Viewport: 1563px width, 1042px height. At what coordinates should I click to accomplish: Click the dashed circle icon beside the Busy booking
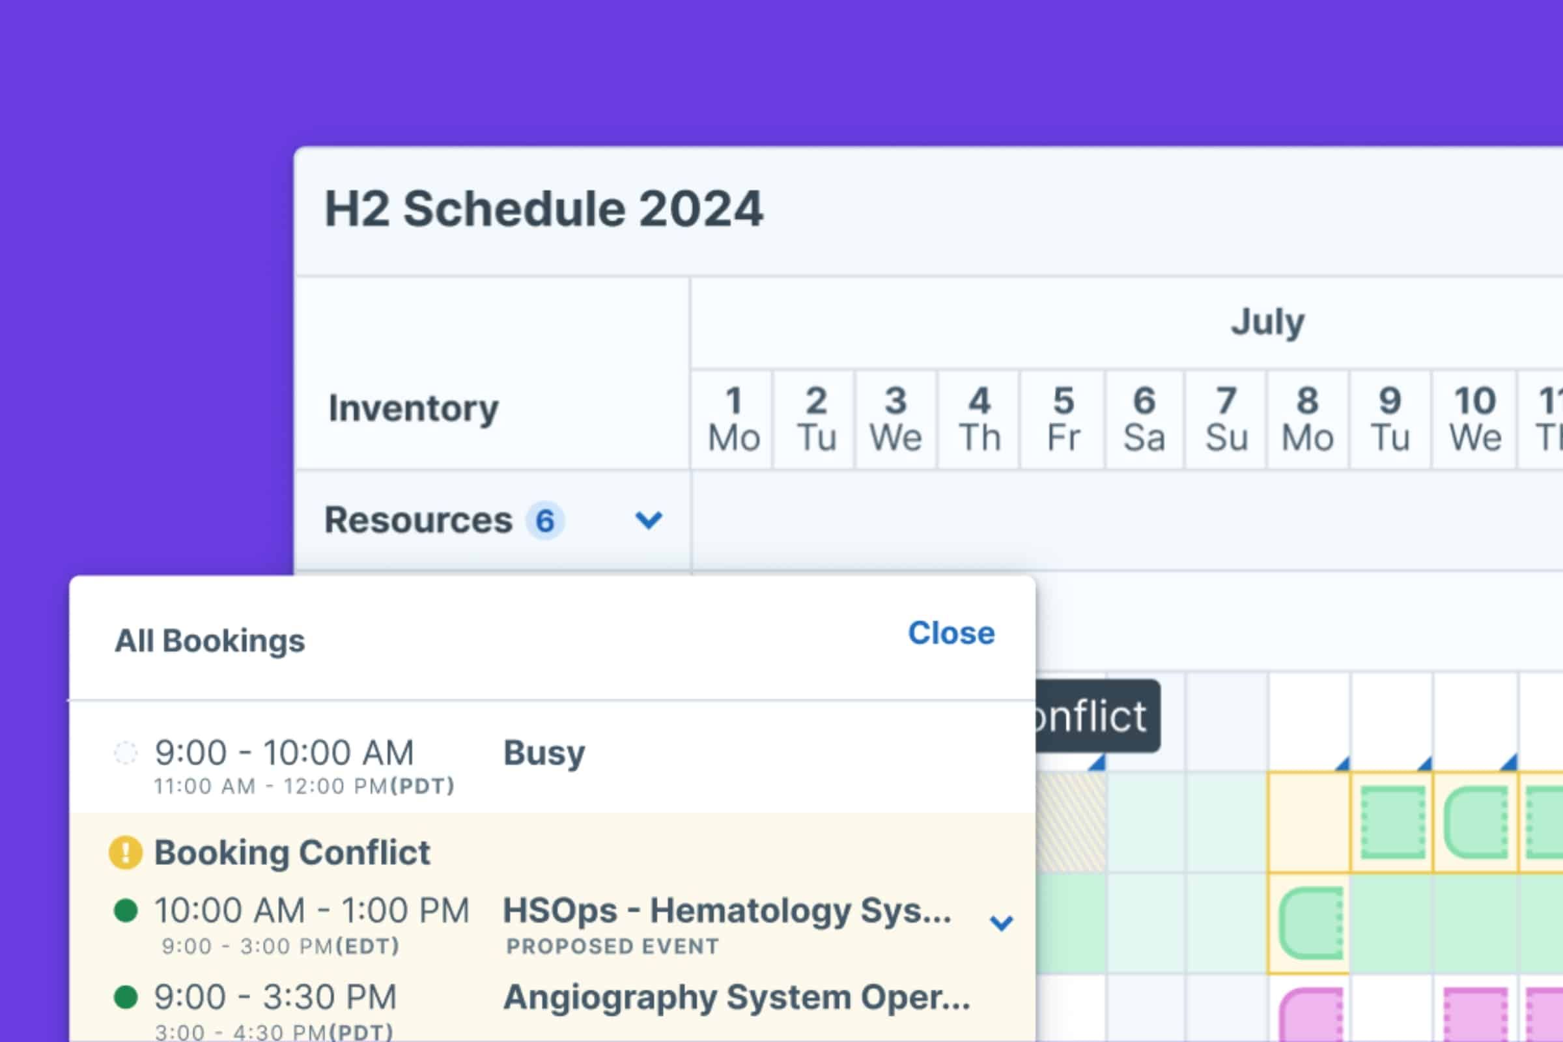click(x=127, y=753)
